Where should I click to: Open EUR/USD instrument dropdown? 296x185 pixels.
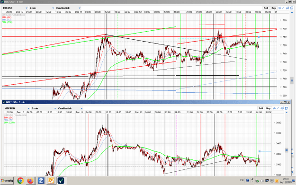(15, 8)
